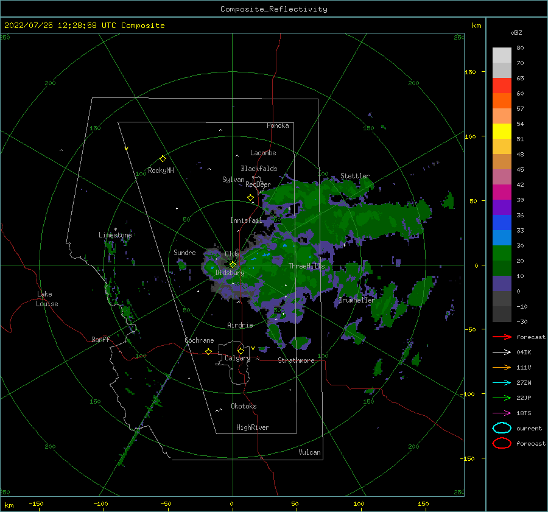Click the km unit label at top right
Viewport: 548px width, 512px height.
point(476,26)
